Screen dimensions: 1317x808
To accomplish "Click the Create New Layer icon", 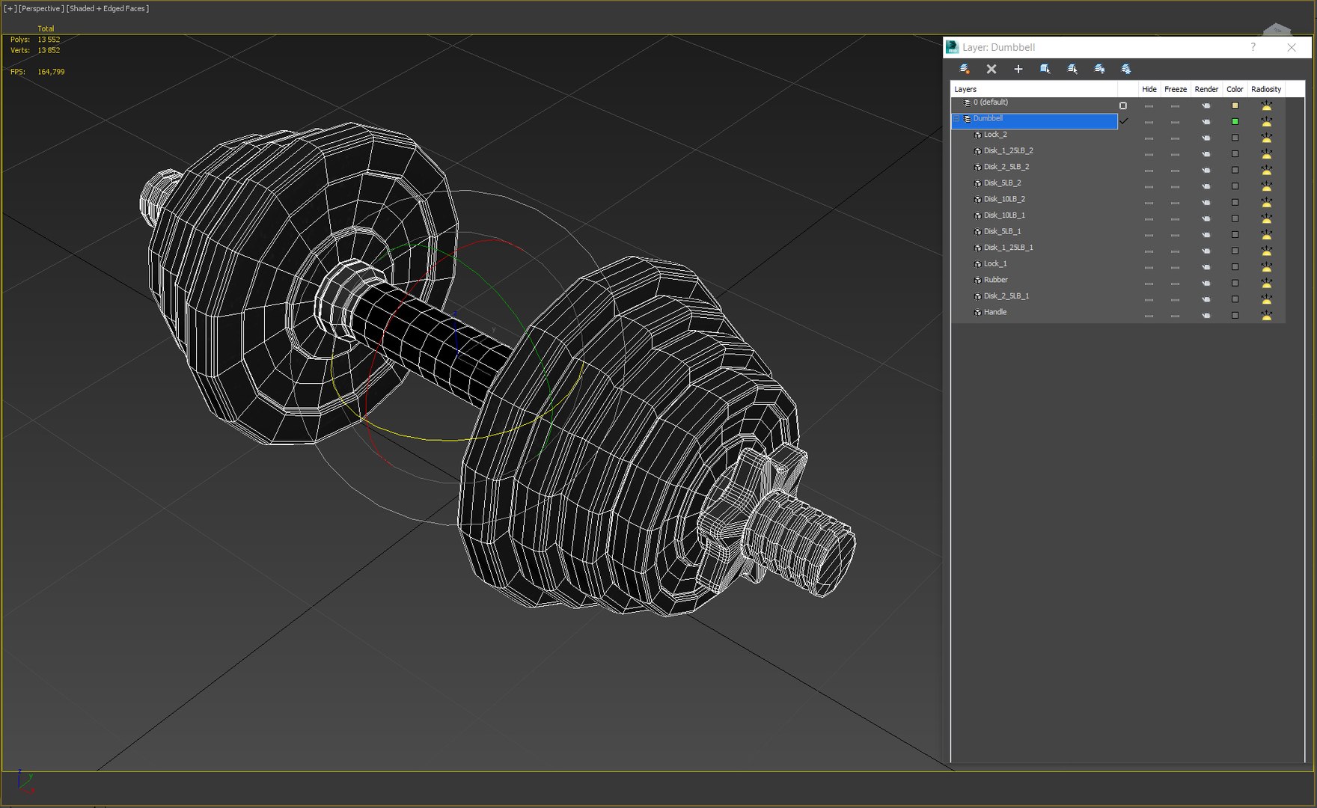I will (x=965, y=69).
